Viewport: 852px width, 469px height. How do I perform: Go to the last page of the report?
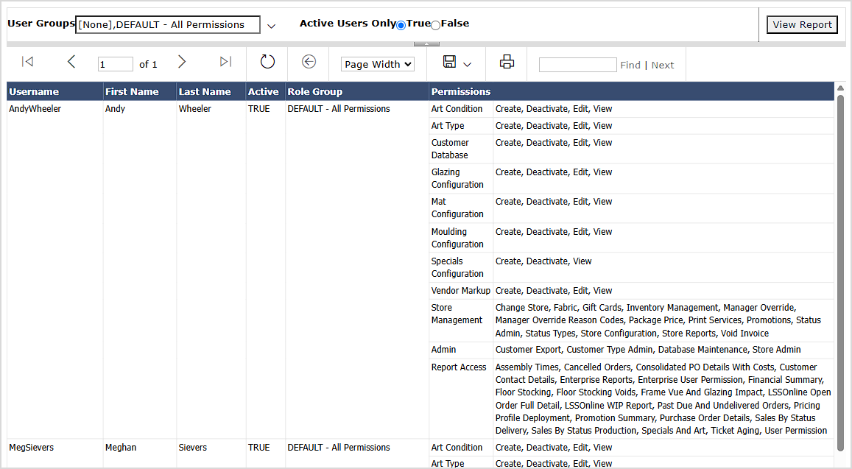225,62
